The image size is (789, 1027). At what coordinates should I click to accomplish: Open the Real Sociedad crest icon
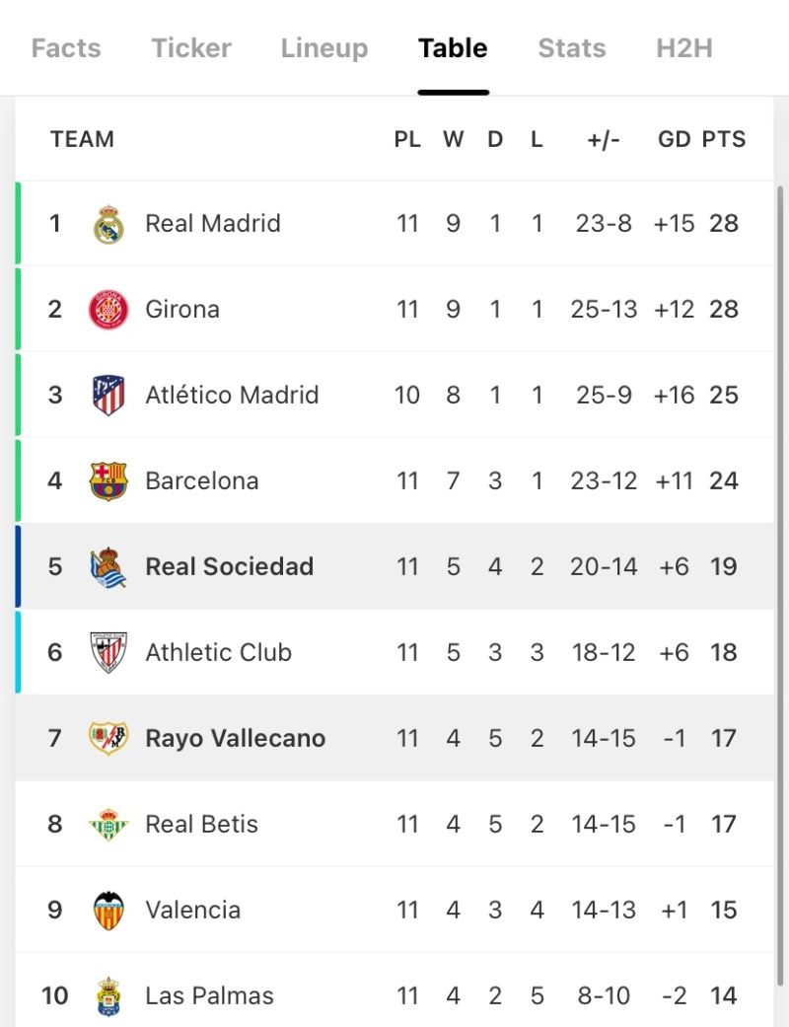click(x=108, y=566)
